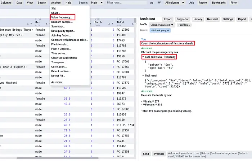The image size is (252, 161).
Task: Choose Chart... from the Analyse menu
Action: (x=69, y=13)
